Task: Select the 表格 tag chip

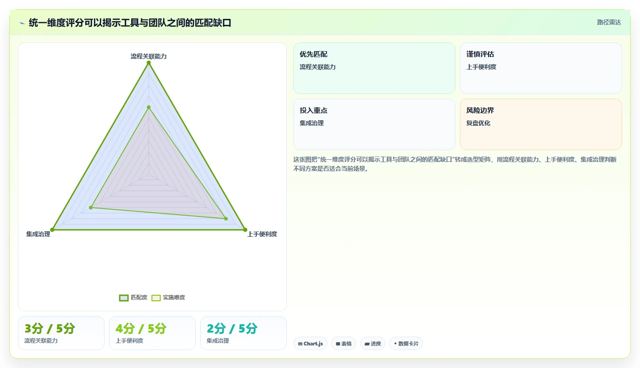Action: tap(343, 344)
